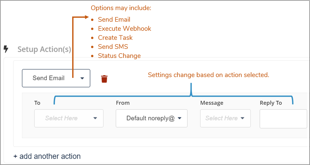Viewport: 310px width, 165px height.
Task: Click the plus sign before add another action
Action: tap(15, 156)
